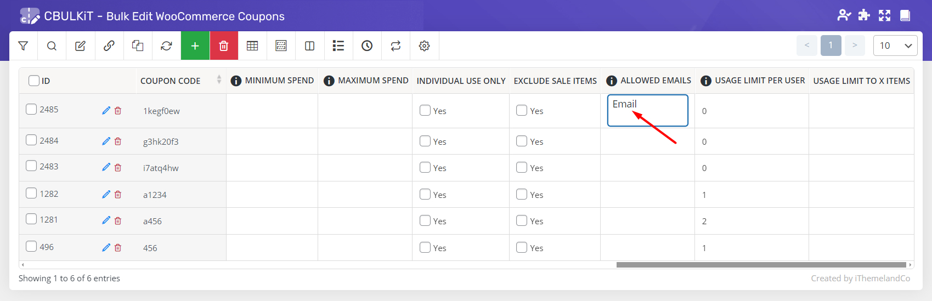This screenshot has width=932, height=301.
Task: Click the horizontal table scrollbar
Action: pyautogui.click(x=761, y=265)
